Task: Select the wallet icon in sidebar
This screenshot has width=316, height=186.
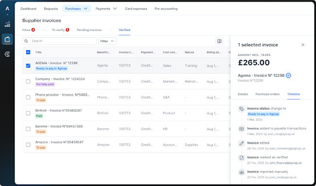Action: [x=7, y=39]
